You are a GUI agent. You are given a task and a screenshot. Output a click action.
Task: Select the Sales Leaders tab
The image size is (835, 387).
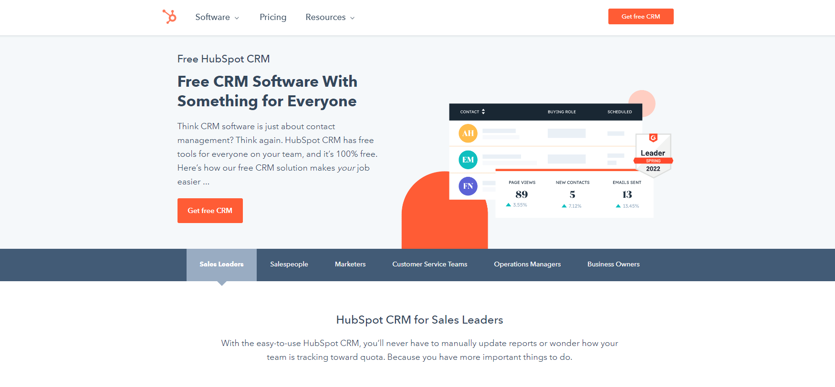click(221, 265)
